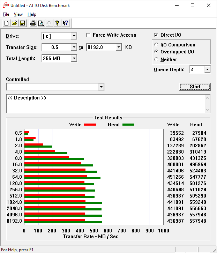Expand the Drive dropdown
Image resolution: width=217 pixels, height=253 pixels.
click(74, 36)
